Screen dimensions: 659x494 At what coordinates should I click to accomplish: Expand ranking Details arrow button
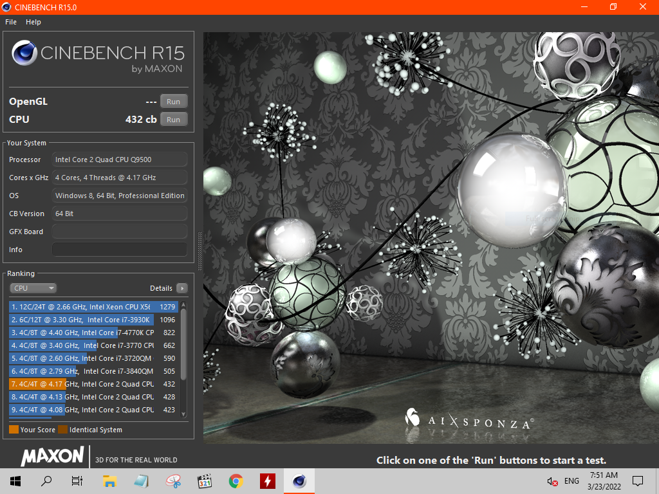[182, 288]
